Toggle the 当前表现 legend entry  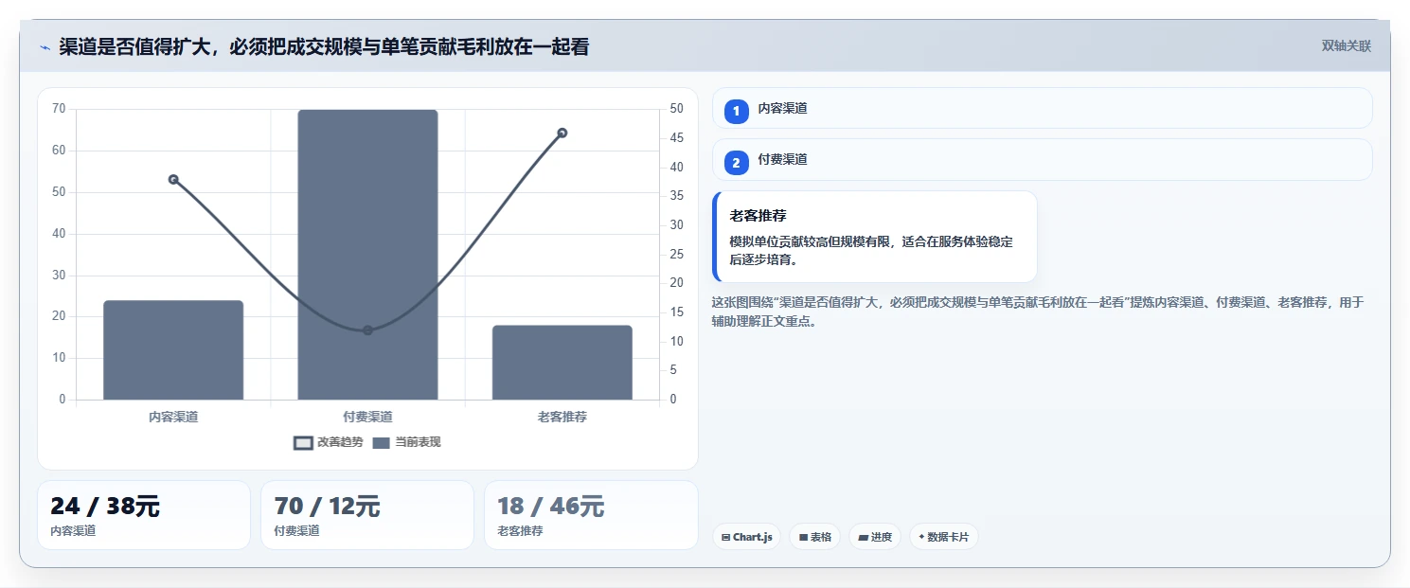point(406,442)
